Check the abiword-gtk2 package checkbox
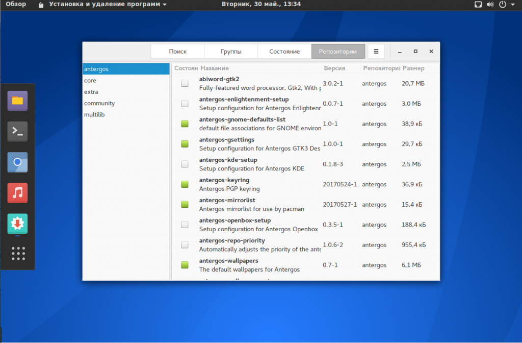The height and width of the screenshot is (343, 522). 185,83
